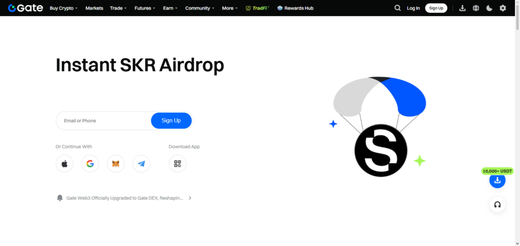Click the Gate logo in header

click(x=24, y=8)
